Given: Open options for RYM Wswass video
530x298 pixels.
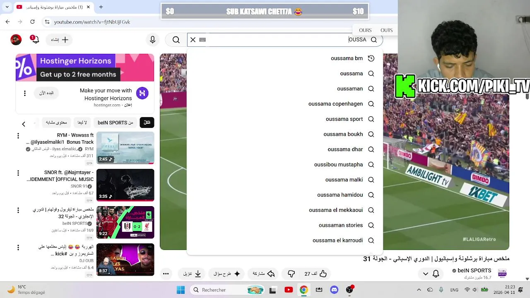Looking at the screenshot, I should tap(18, 136).
